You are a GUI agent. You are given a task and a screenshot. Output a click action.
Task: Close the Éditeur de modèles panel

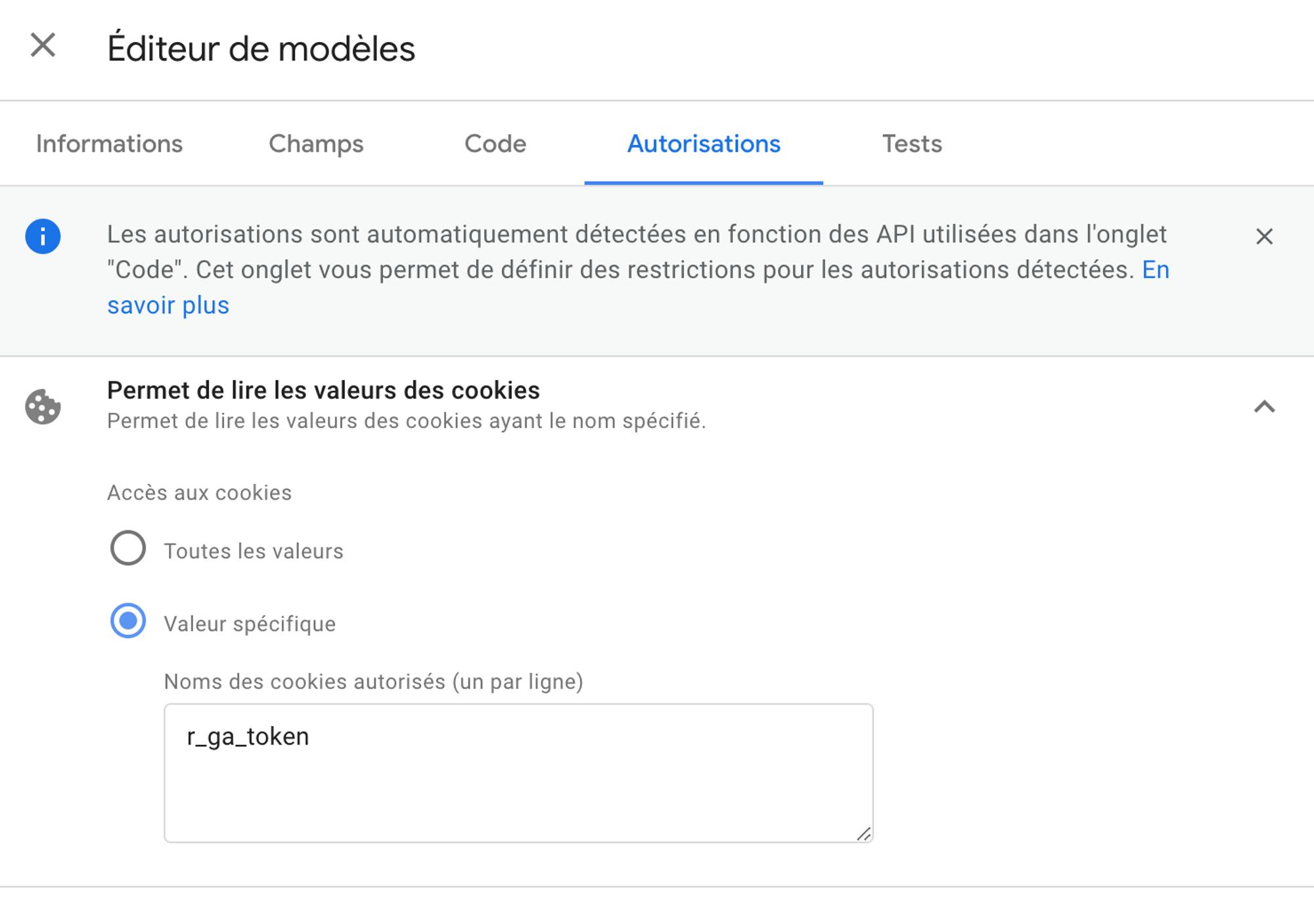(43, 46)
